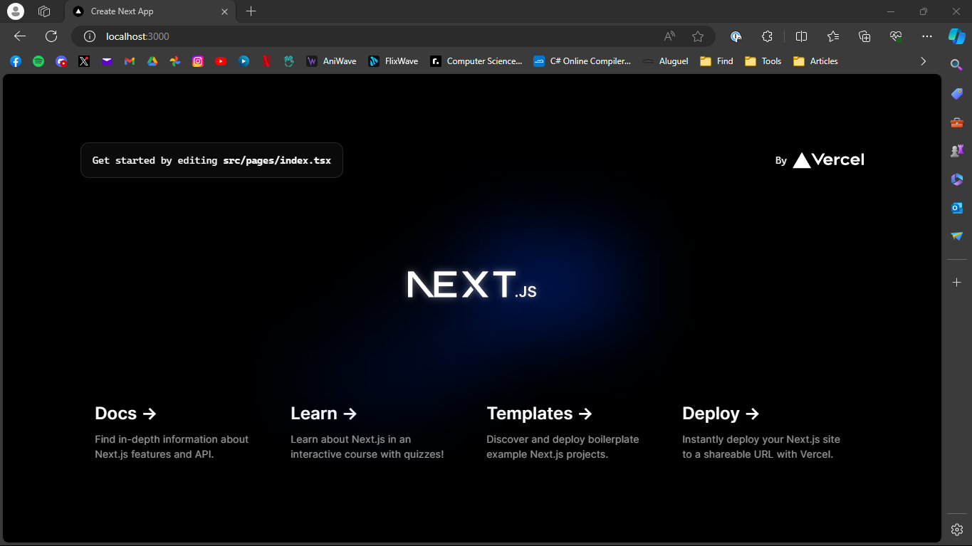Image resolution: width=972 pixels, height=546 pixels.
Task: Open the Computer Science... bookmark
Action: [x=476, y=61]
